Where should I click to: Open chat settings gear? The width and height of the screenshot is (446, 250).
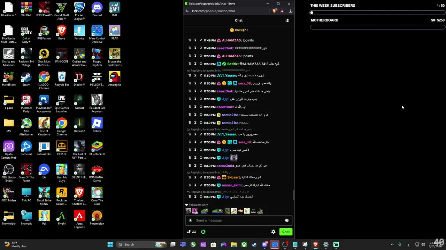[x=274, y=232]
